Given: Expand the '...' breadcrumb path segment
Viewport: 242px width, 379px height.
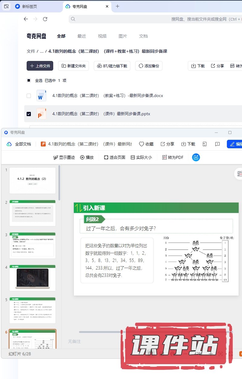Looking at the screenshot, I should 42,51.
